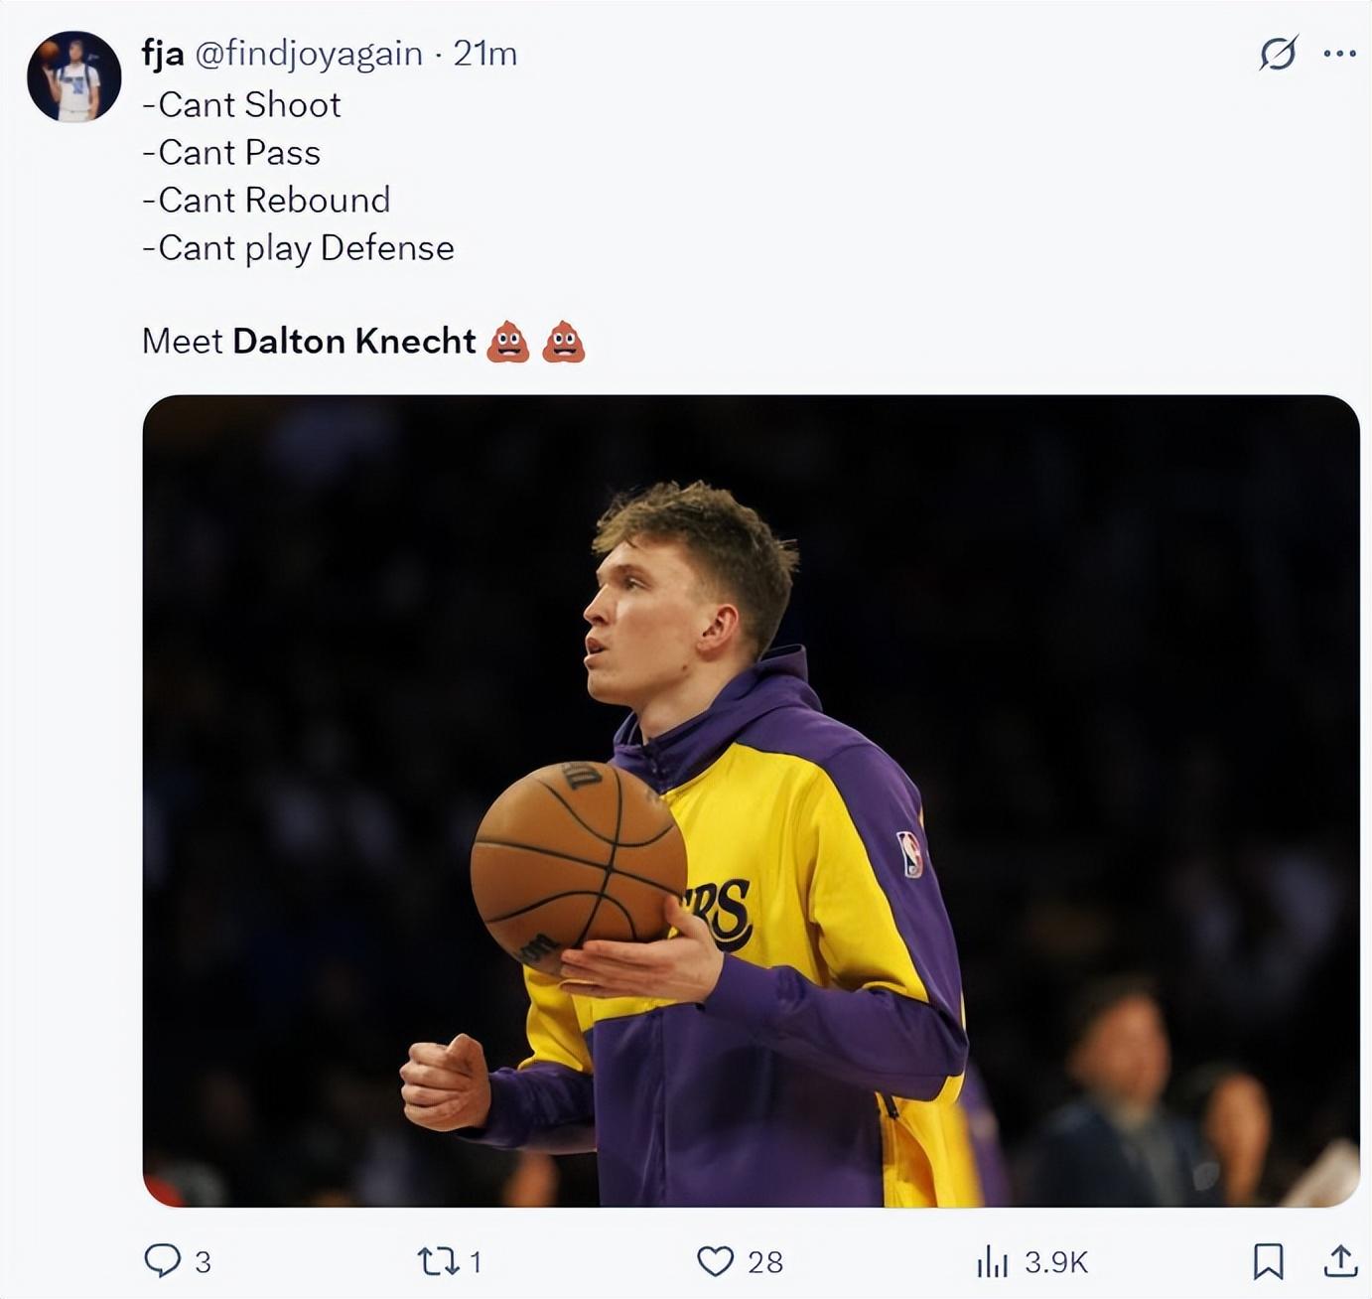Open the share arrow menu
This screenshot has height=1299, width=1372.
click(x=1340, y=1261)
